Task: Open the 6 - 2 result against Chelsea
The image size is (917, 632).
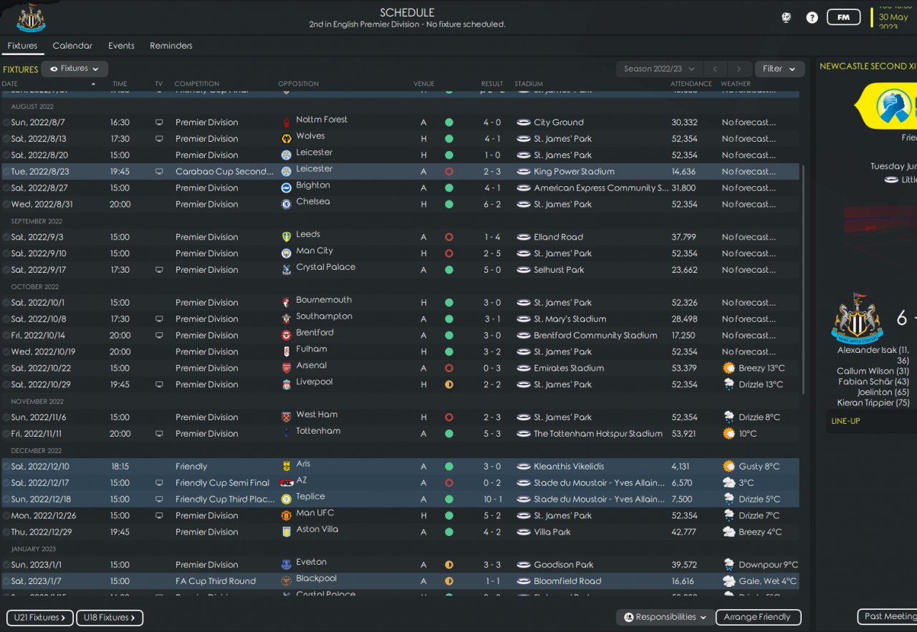Action: point(492,205)
